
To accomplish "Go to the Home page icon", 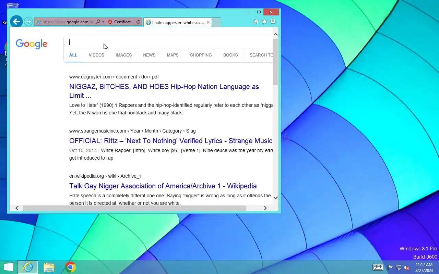I will (x=256, y=22).
